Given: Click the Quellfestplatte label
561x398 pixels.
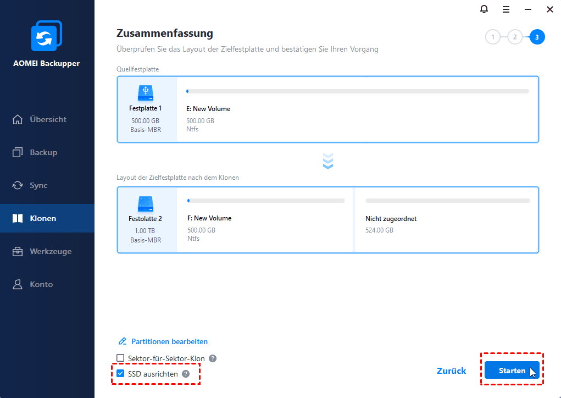Looking at the screenshot, I should pos(137,69).
